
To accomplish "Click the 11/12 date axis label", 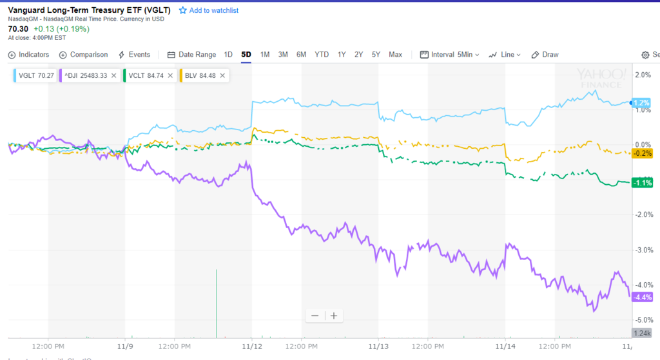I will 252,346.
